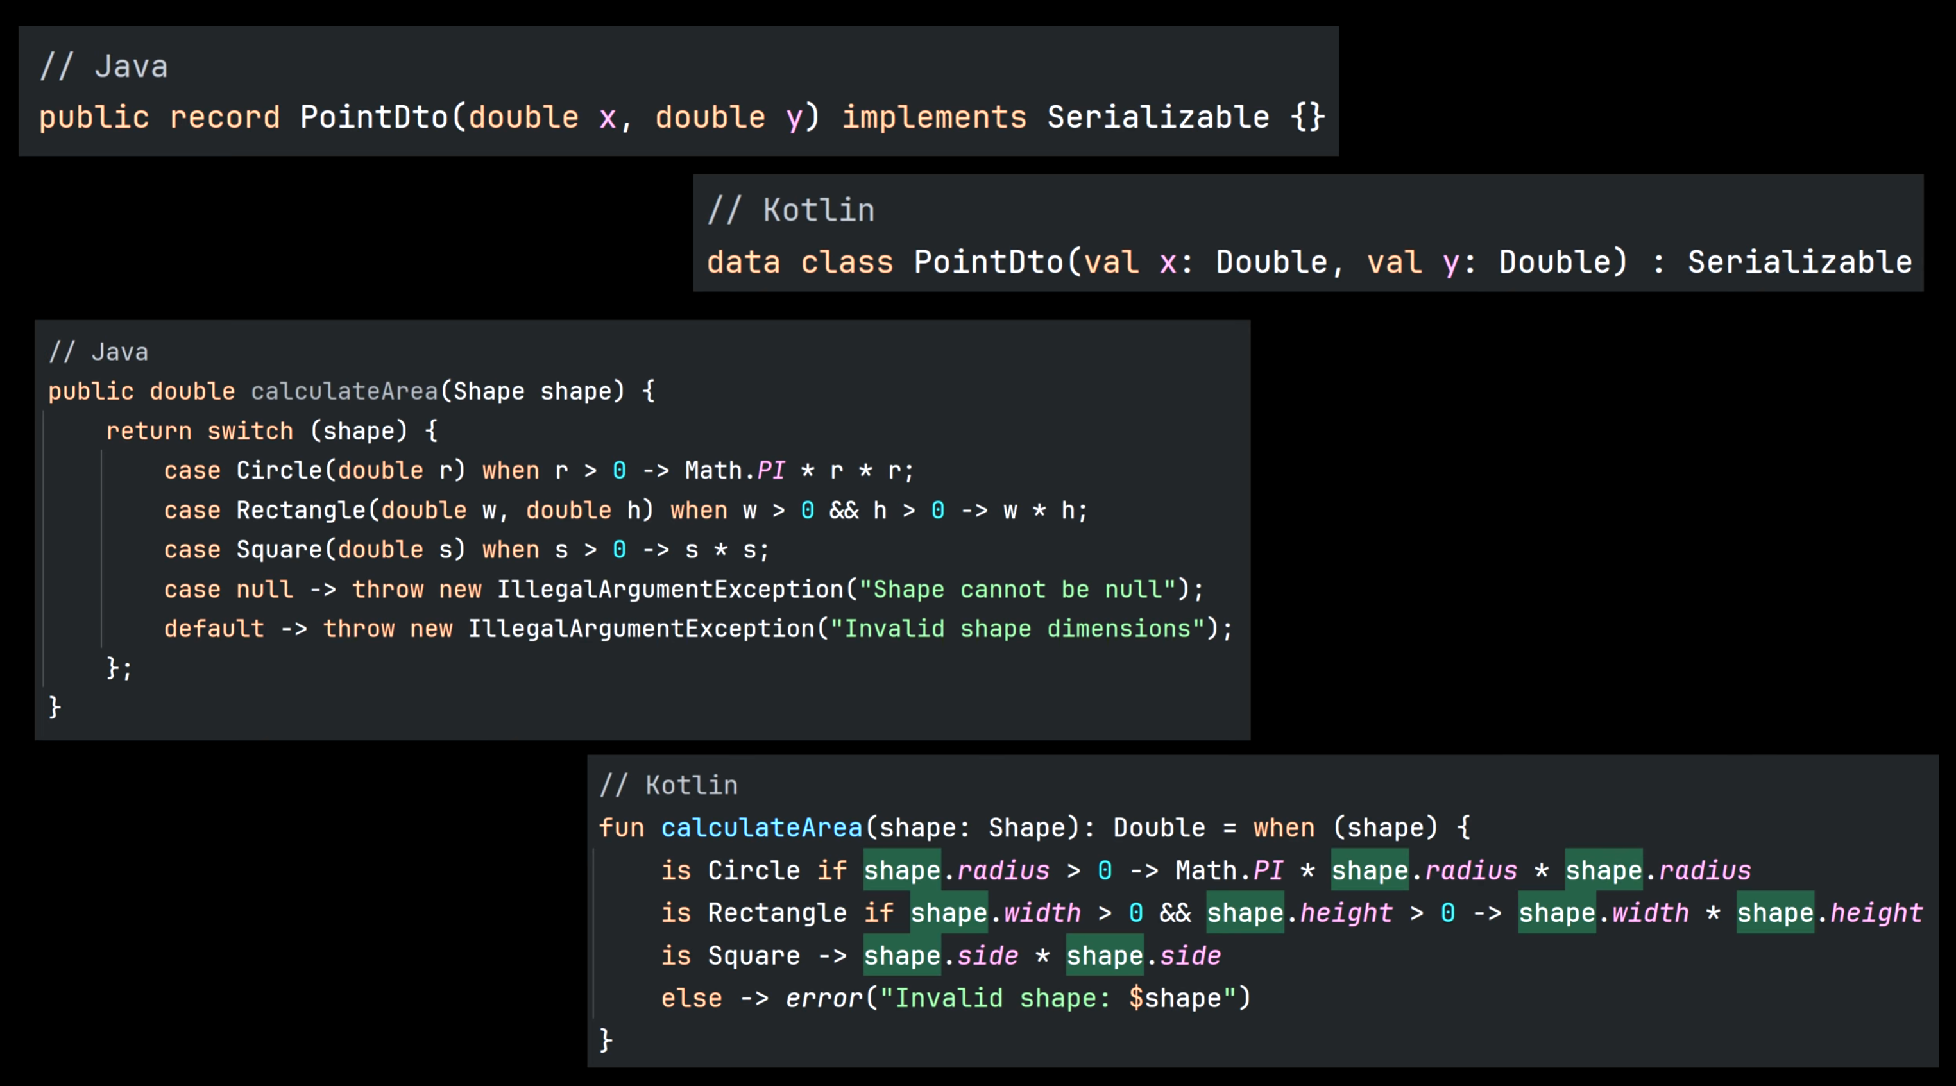Click the "Shape cannot be null" string
This screenshot has width=1956, height=1086.
pos(1017,590)
